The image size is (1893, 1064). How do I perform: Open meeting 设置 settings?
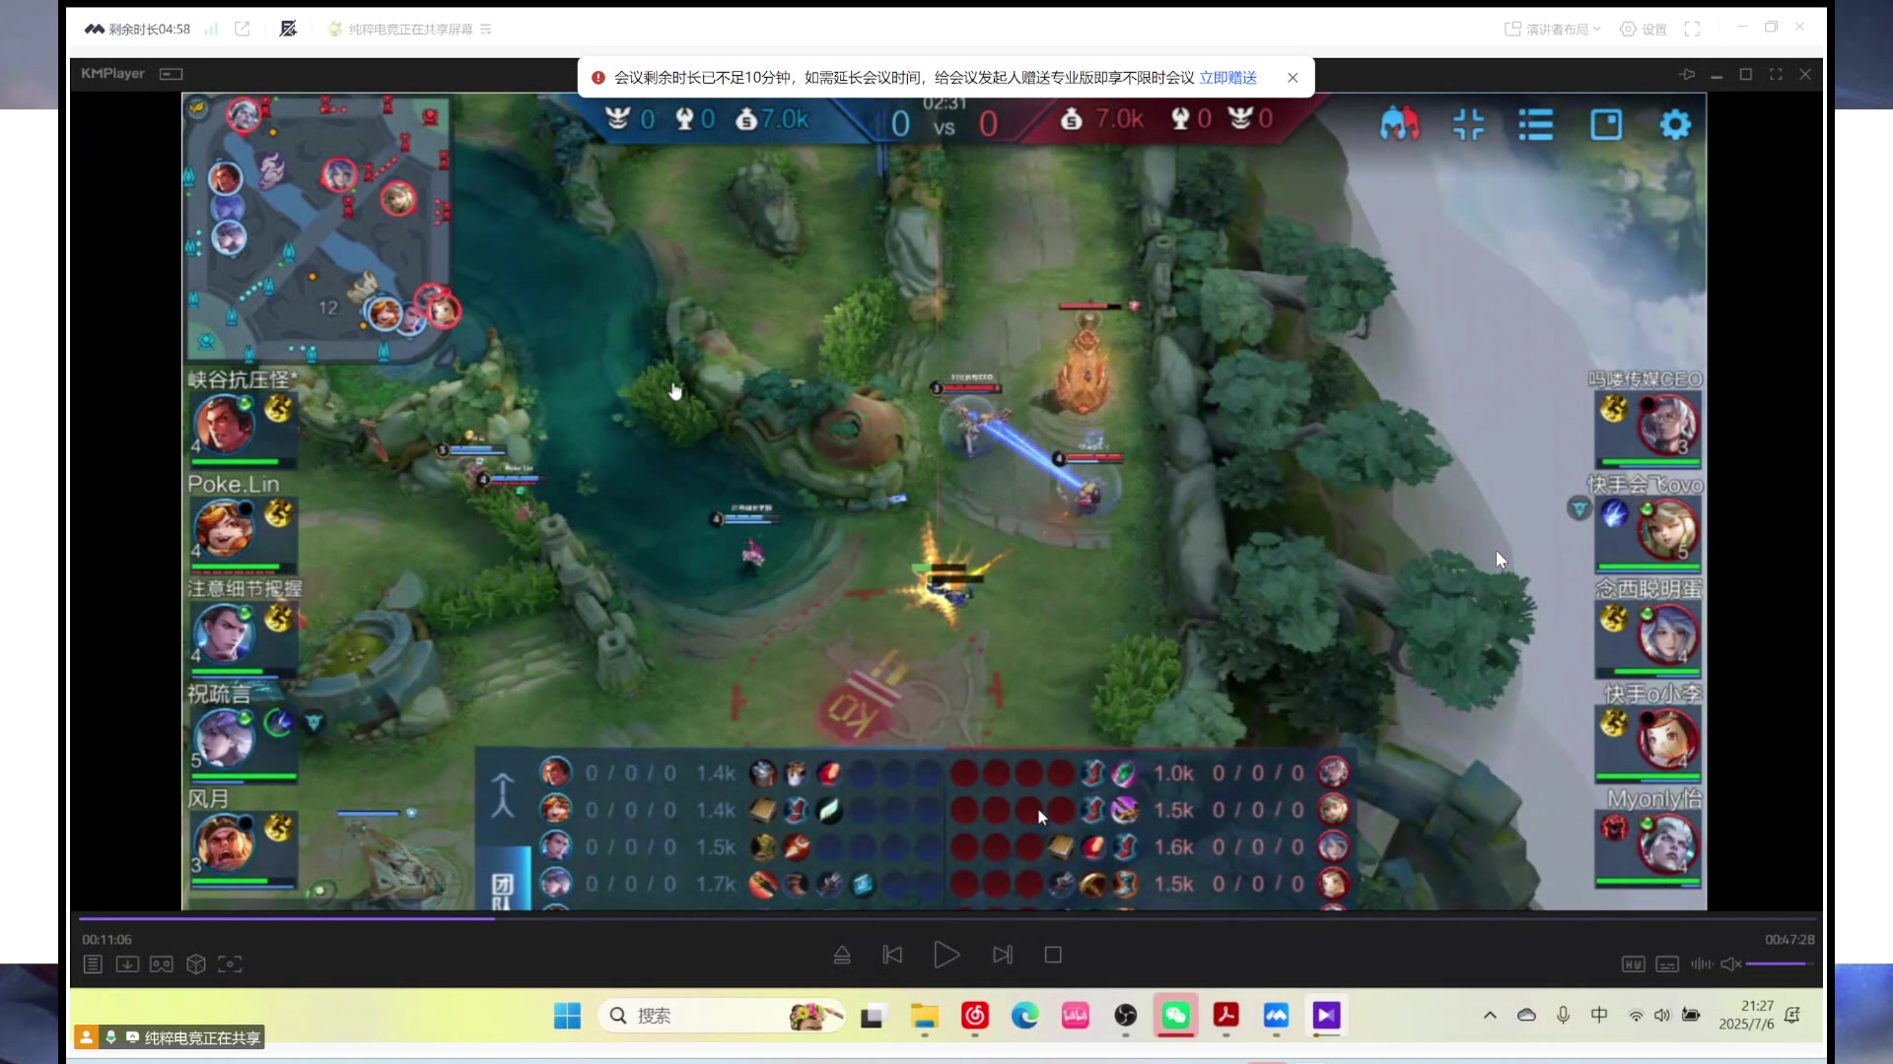pos(1644,29)
